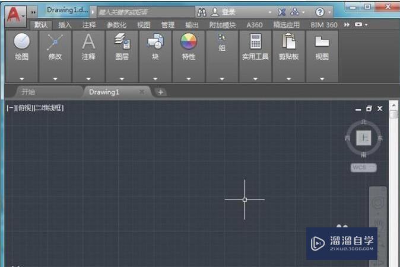Expand the Annotation (注释) panel dropdown arrow

coord(88,79)
